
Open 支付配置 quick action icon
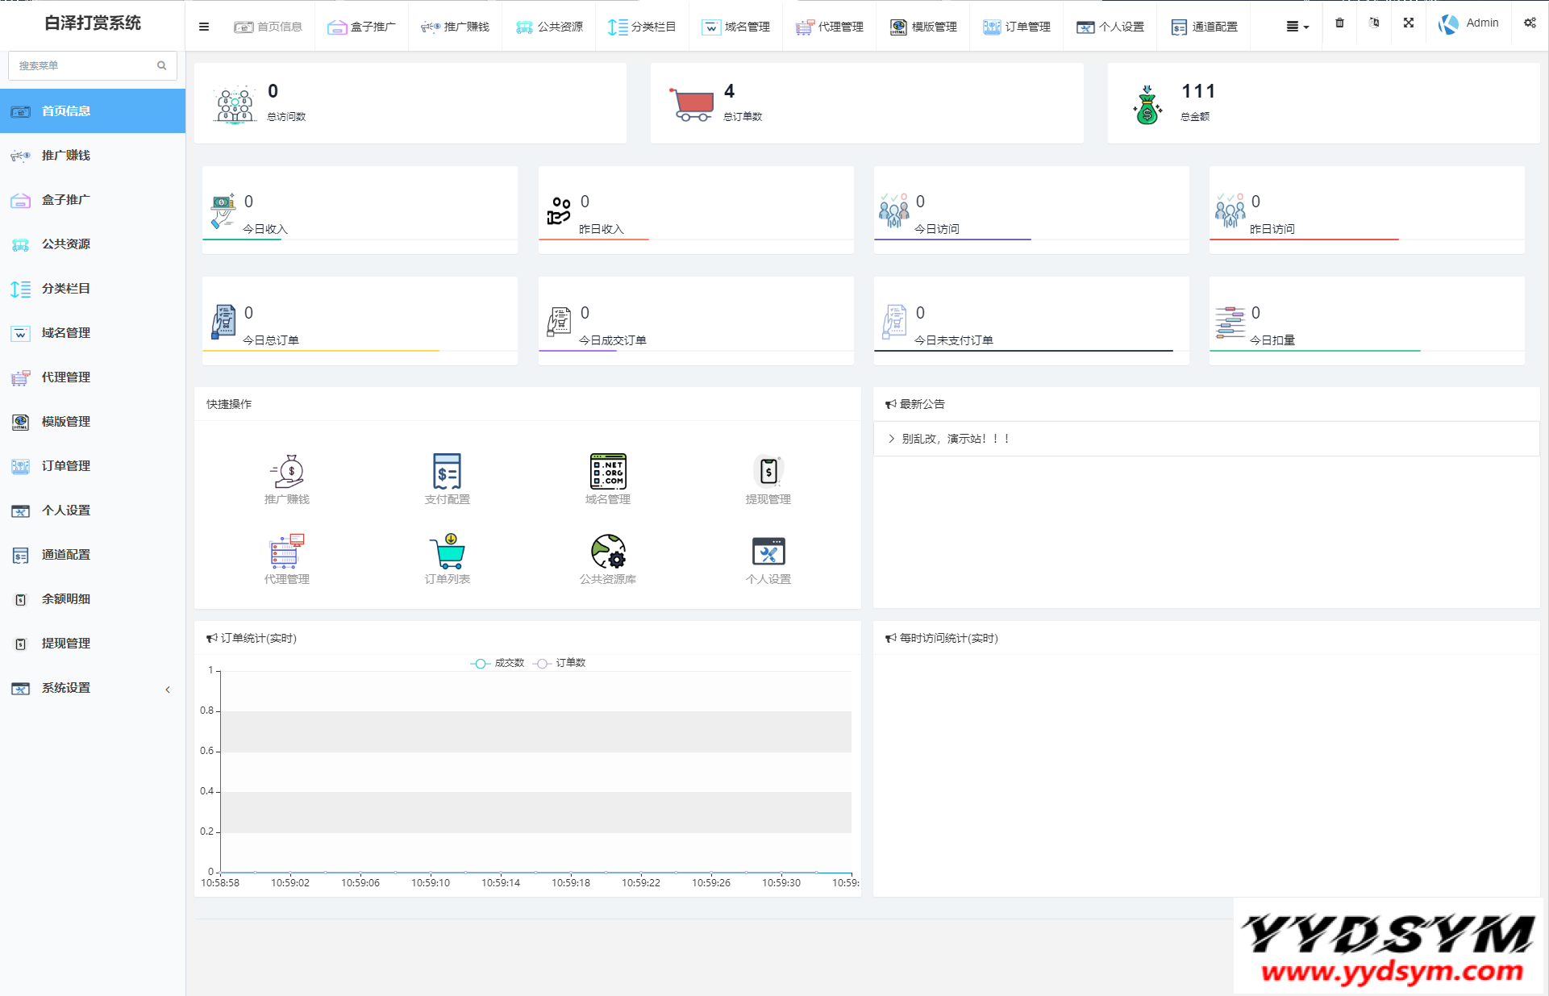pyautogui.click(x=447, y=472)
